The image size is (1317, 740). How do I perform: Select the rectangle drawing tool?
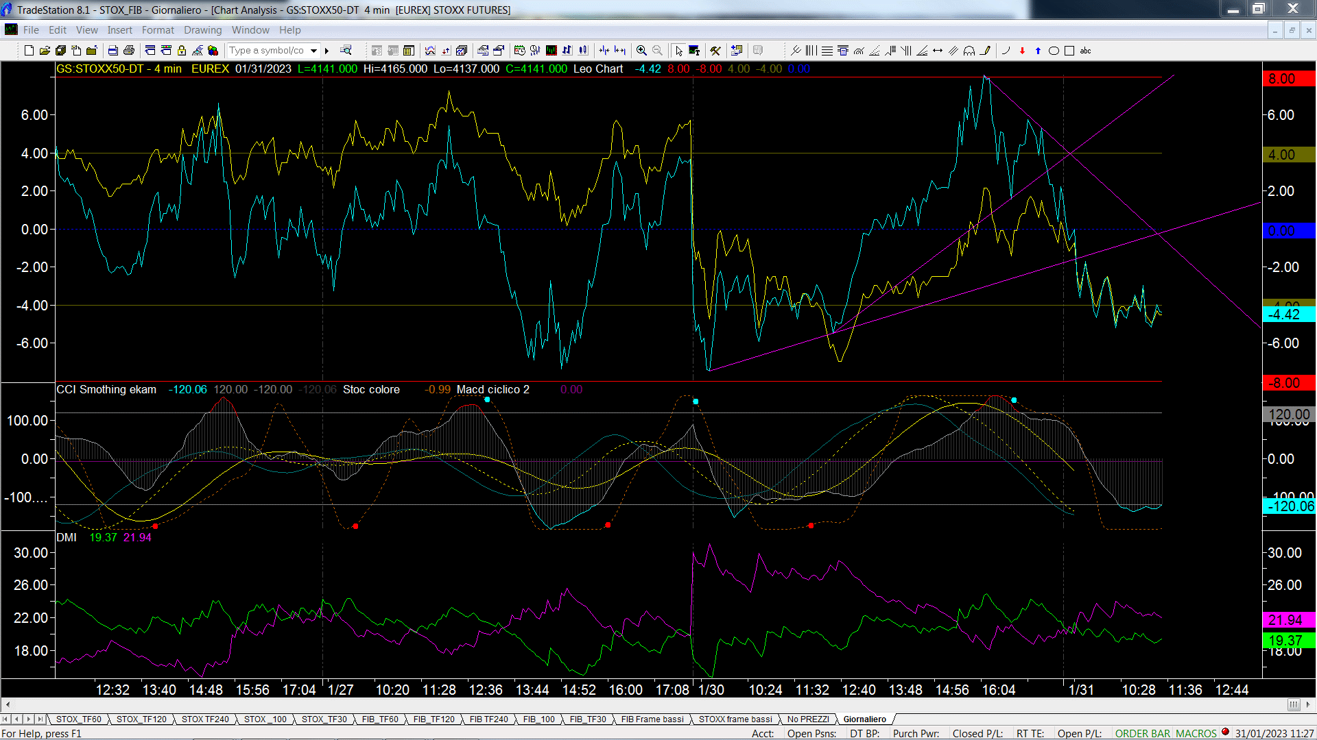1069,51
